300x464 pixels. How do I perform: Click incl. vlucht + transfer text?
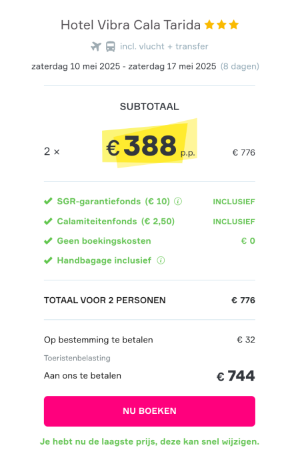coord(164,47)
